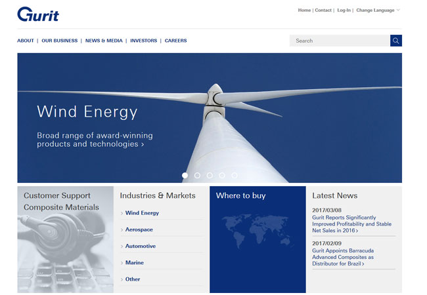Go to News & Media section

(104, 41)
